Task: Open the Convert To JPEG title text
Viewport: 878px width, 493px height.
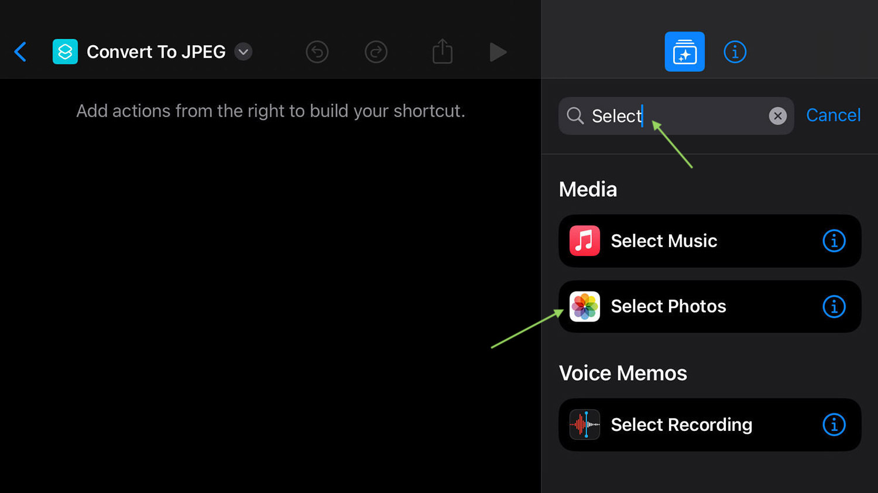Action: (156, 52)
